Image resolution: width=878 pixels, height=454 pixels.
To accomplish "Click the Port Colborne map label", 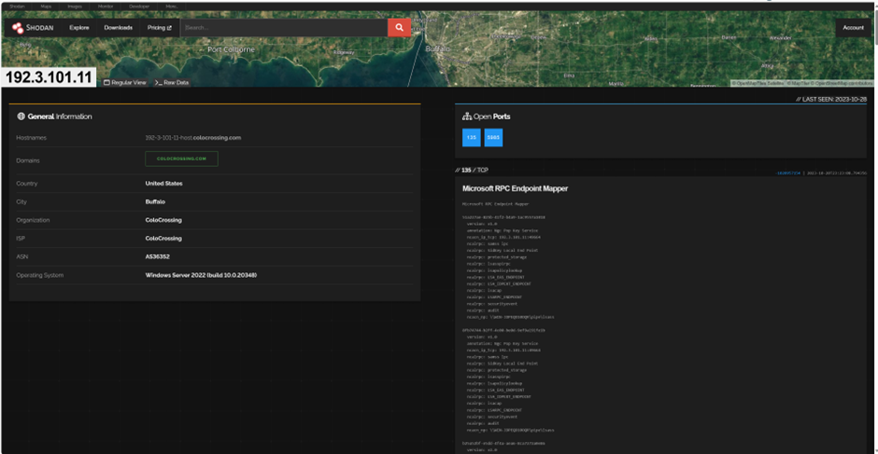I will click(x=231, y=49).
